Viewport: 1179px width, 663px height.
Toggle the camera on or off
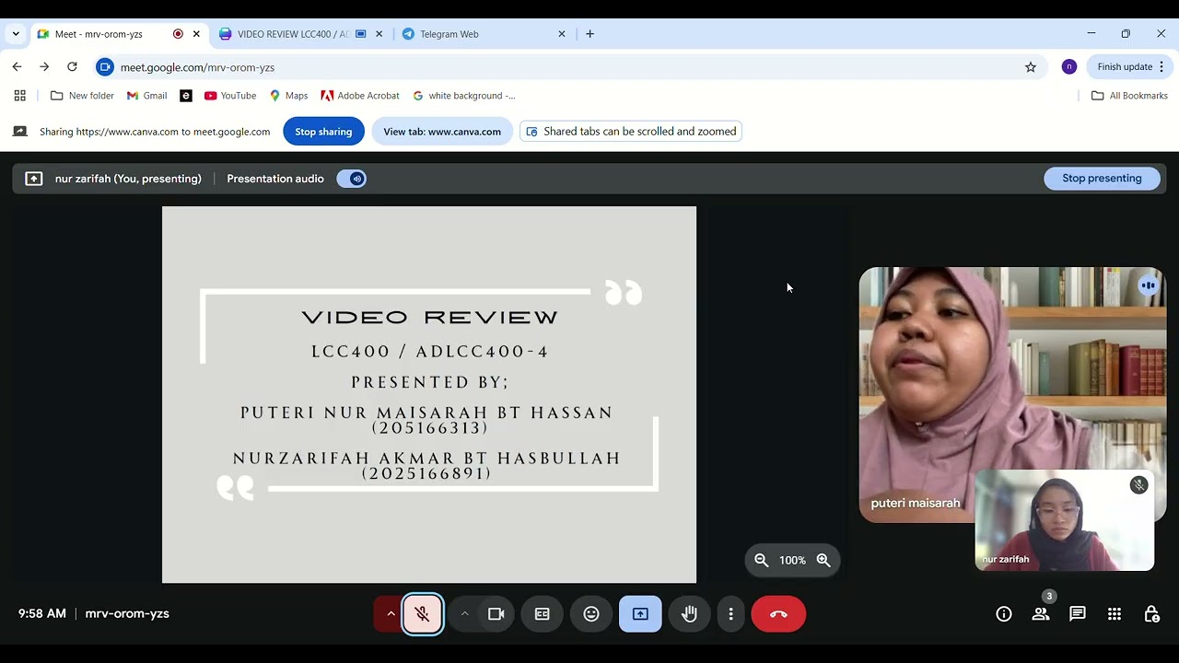496,614
